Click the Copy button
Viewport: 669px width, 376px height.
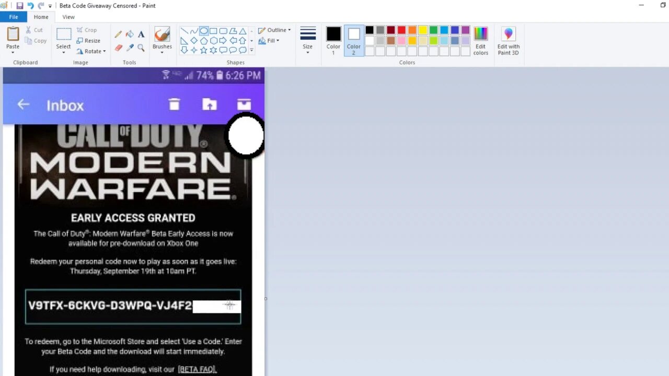36,41
